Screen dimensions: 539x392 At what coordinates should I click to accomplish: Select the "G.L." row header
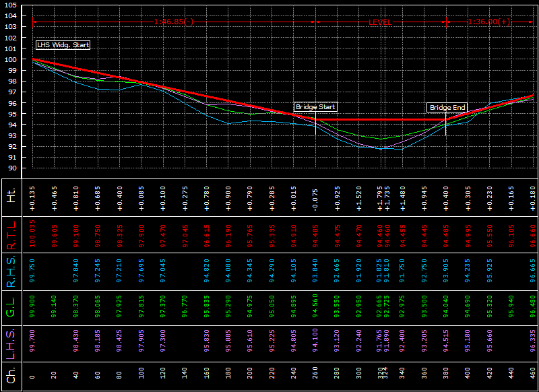pyautogui.click(x=9, y=308)
